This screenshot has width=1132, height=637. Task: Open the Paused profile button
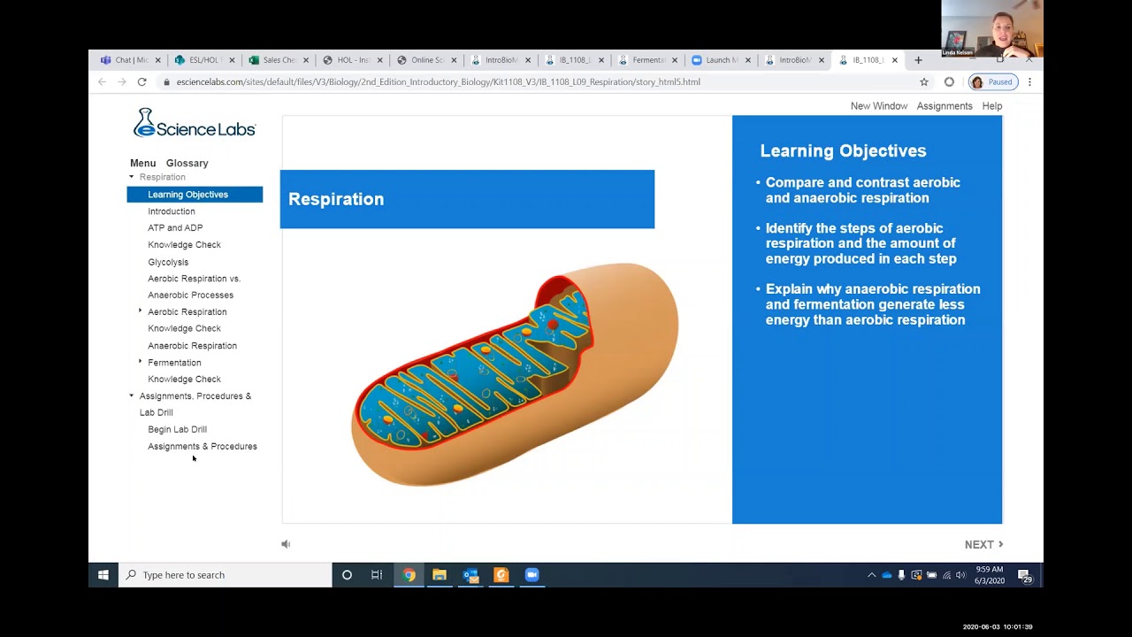pos(994,81)
